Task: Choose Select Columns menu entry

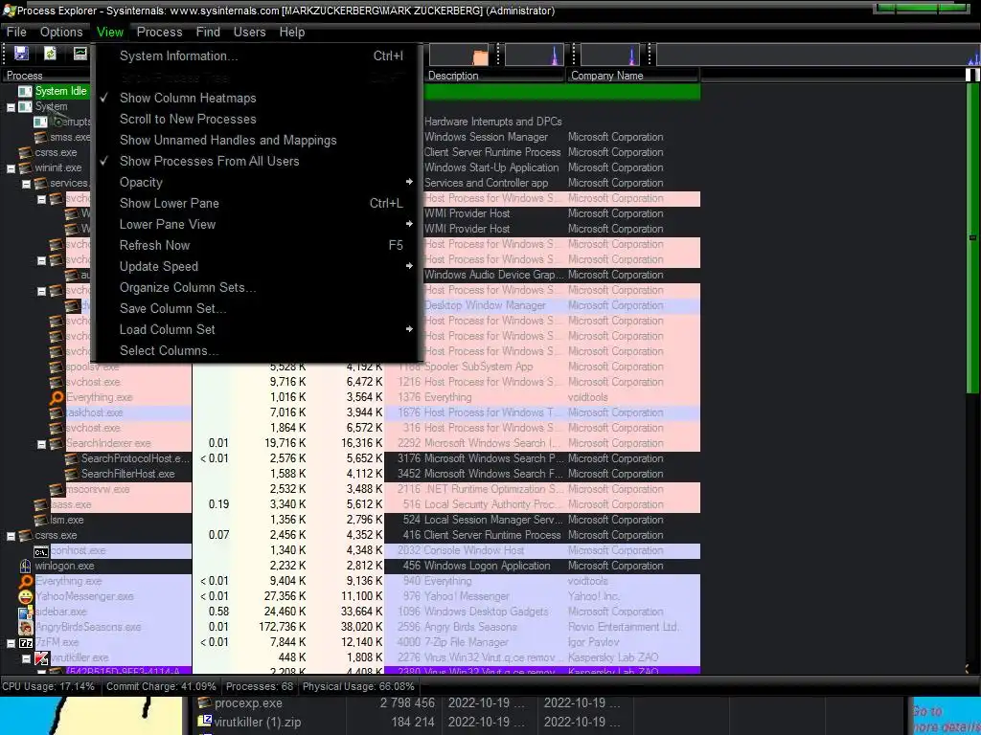Action: (x=255, y=350)
